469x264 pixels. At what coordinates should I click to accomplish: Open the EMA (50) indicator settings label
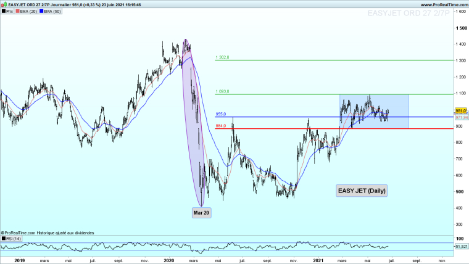[52, 11]
